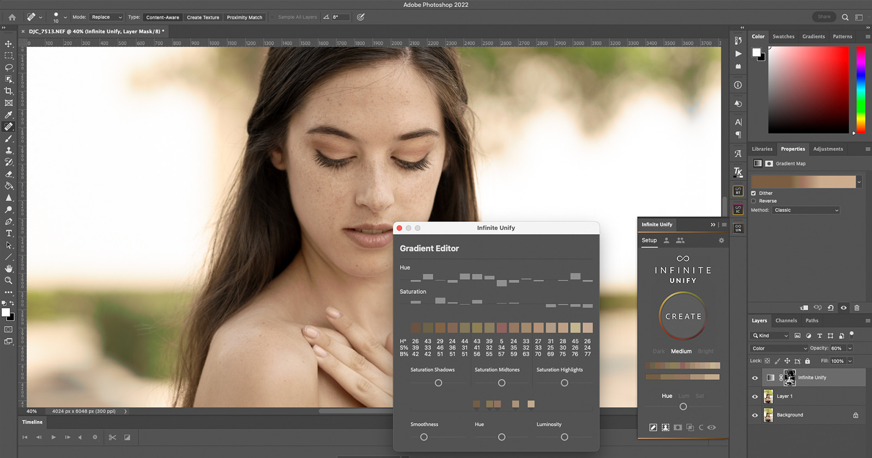
Task: Click the vertical hue spectrum strip
Action: [x=861, y=90]
